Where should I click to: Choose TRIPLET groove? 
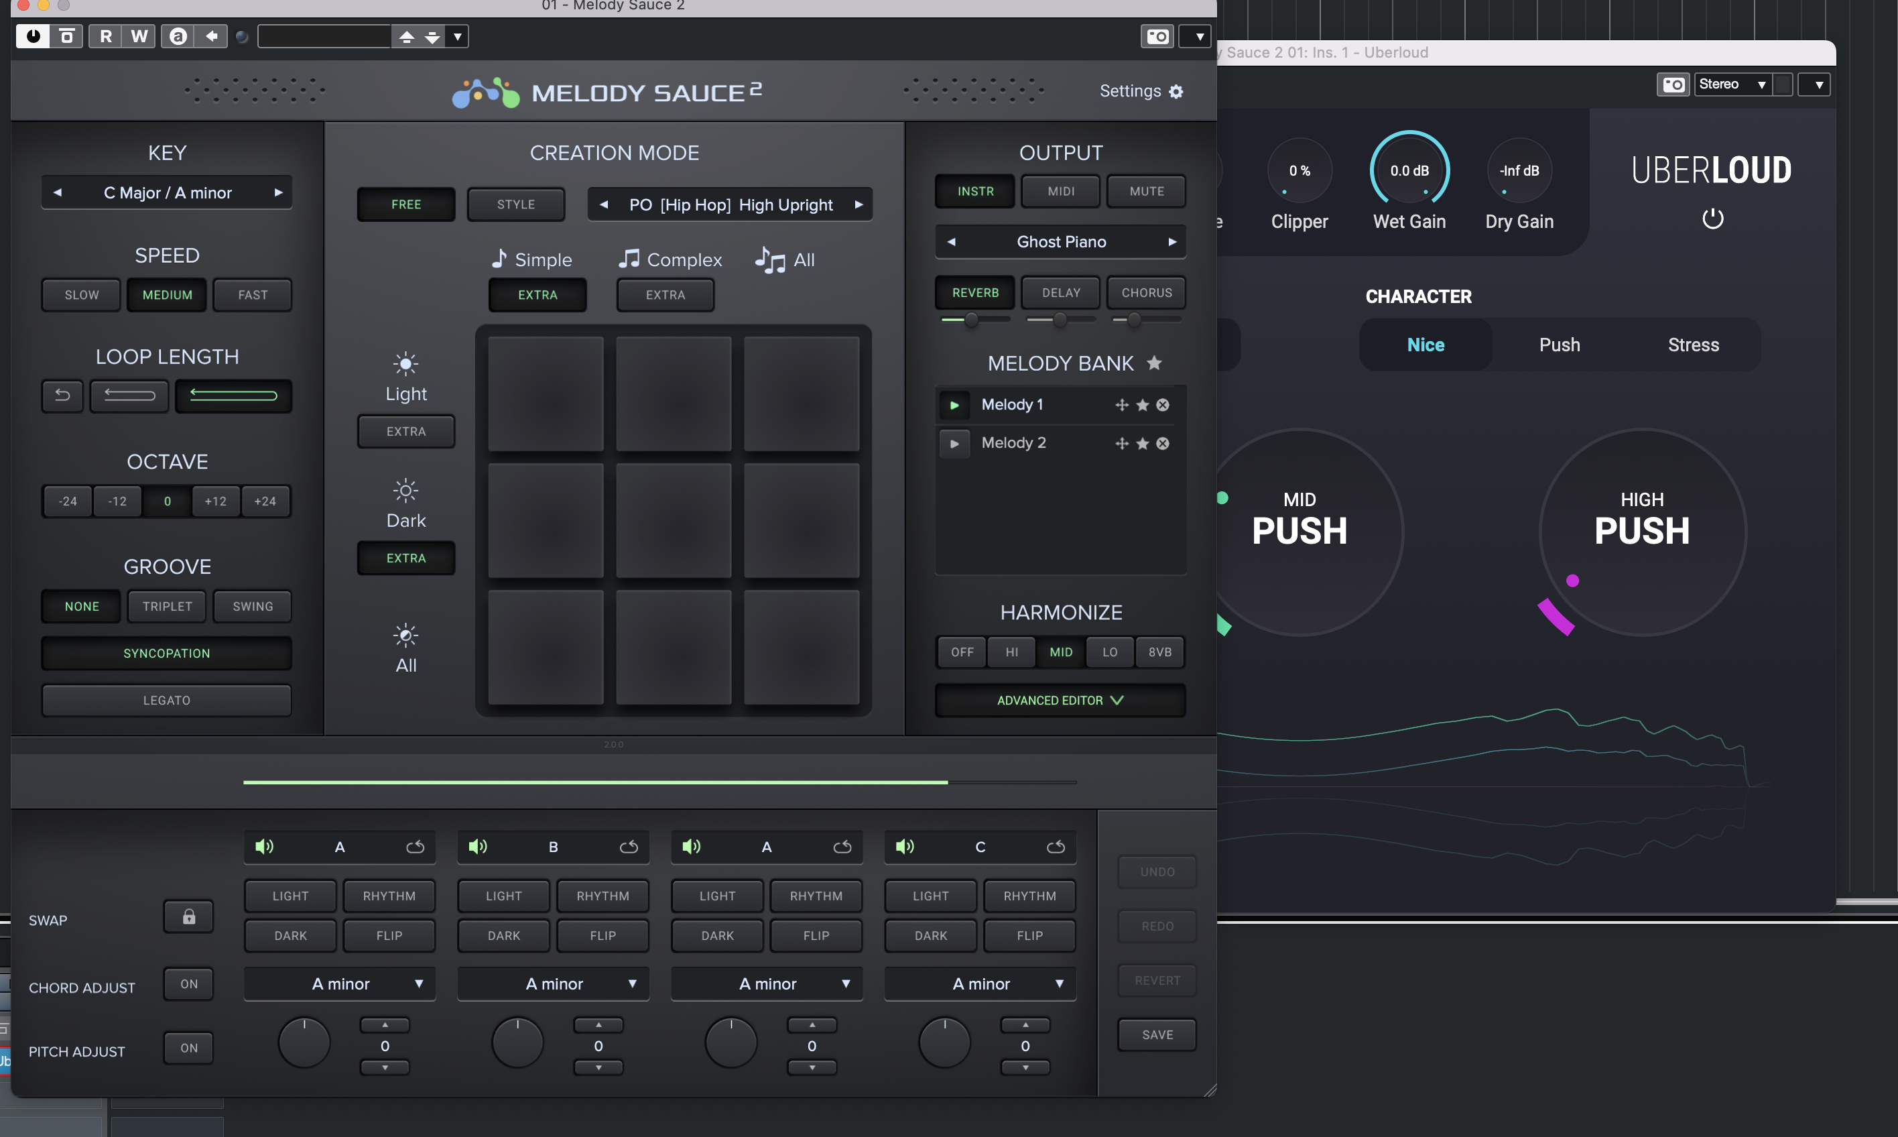point(167,606)
